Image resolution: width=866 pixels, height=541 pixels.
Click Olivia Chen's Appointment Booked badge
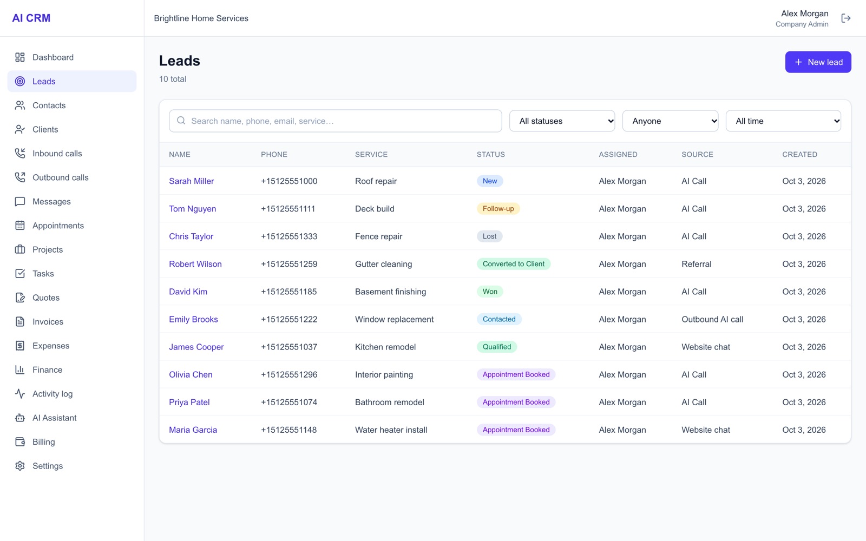click(516, 374)
